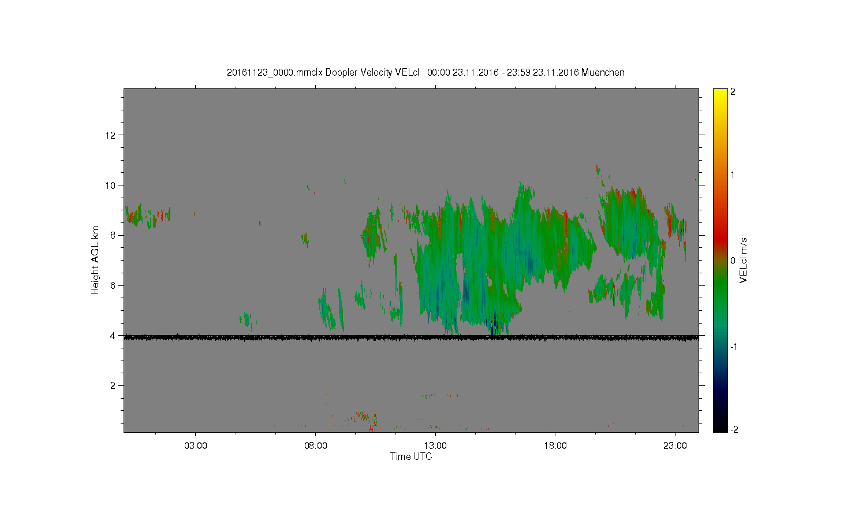Click the height tick label 12
This screenshot has height=520, width=866.
[111, 135]
